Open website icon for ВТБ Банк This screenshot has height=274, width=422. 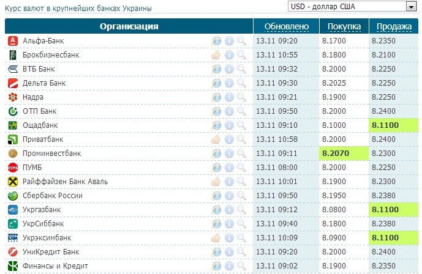[216, 69]
